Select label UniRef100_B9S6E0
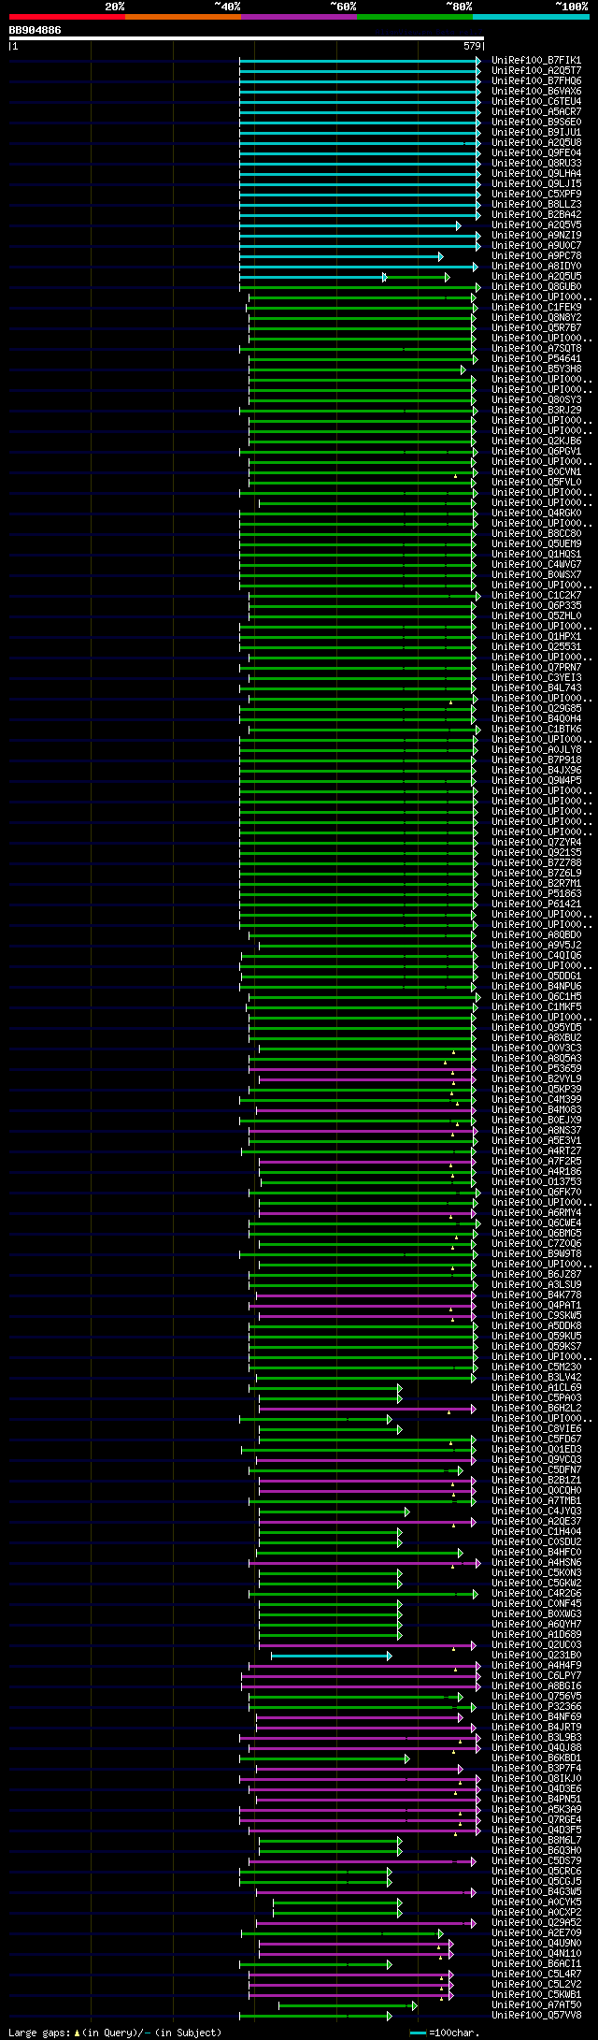Screen dimensions: 598x2040 click(536, 122)
